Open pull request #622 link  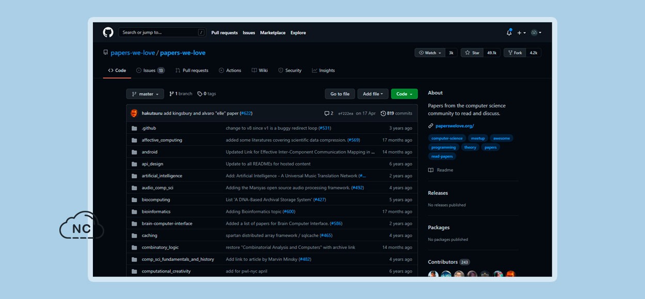click(246, 113)
